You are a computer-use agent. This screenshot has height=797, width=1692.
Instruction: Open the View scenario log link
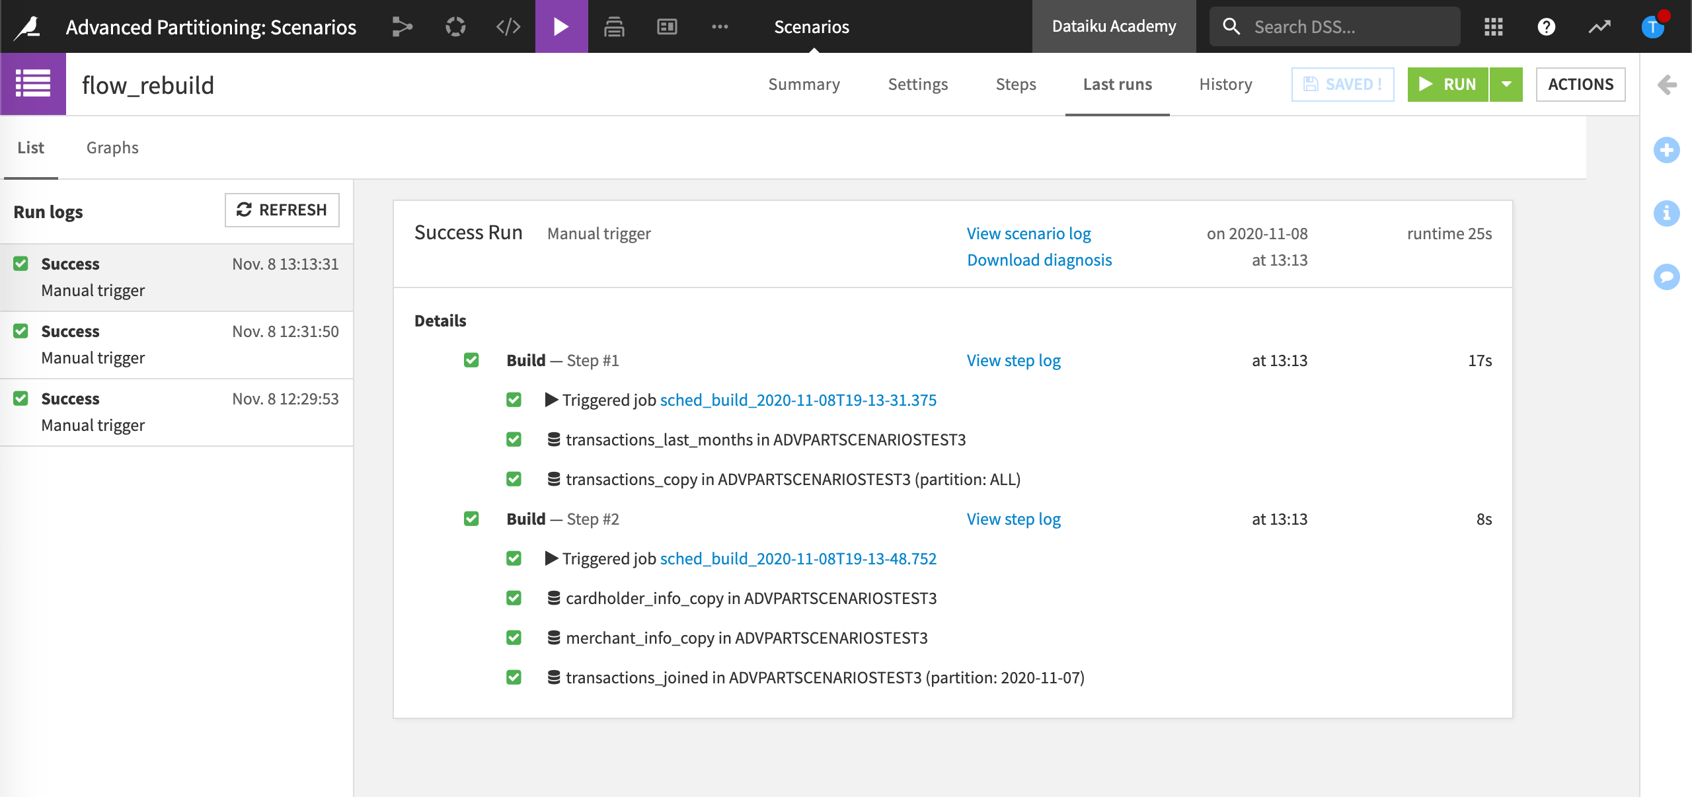click(x=1028, y=233)
